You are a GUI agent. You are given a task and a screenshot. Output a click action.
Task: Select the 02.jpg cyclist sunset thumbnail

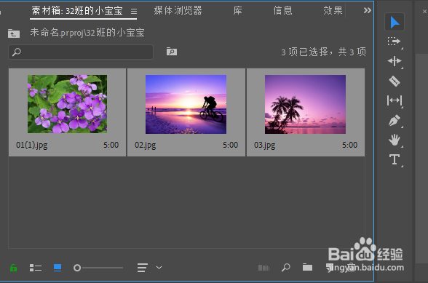(186, 104)
